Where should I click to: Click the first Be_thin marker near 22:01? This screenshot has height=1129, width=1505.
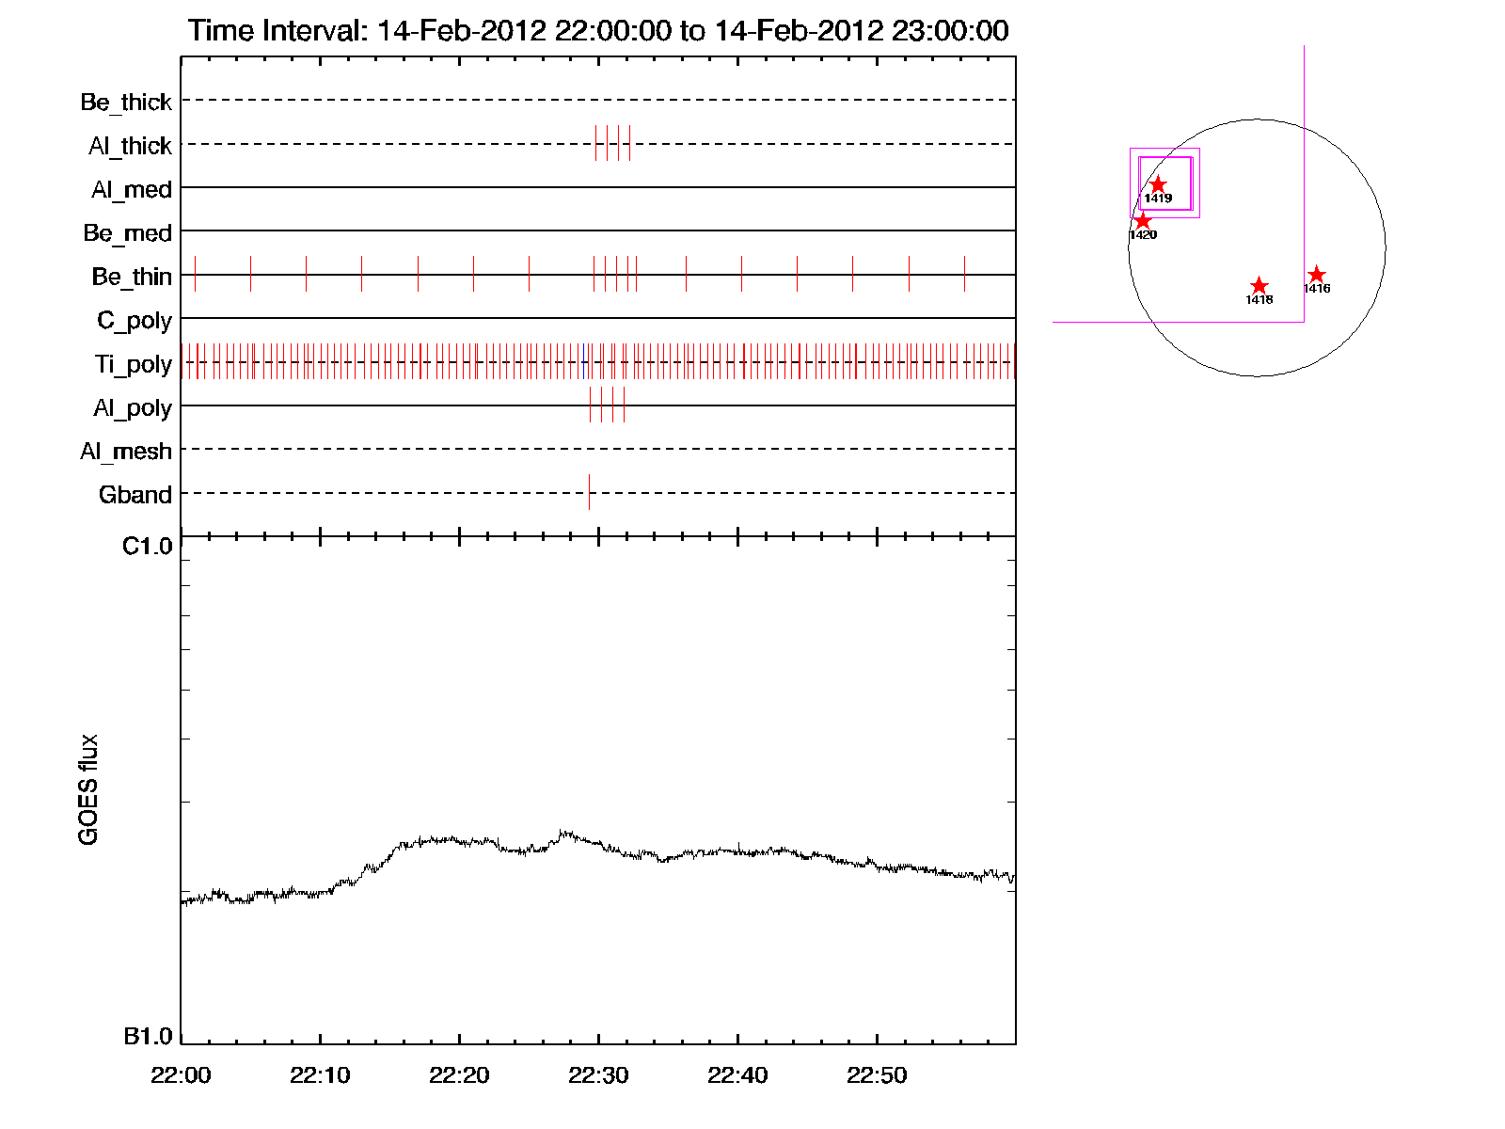[x=195, y=274]
